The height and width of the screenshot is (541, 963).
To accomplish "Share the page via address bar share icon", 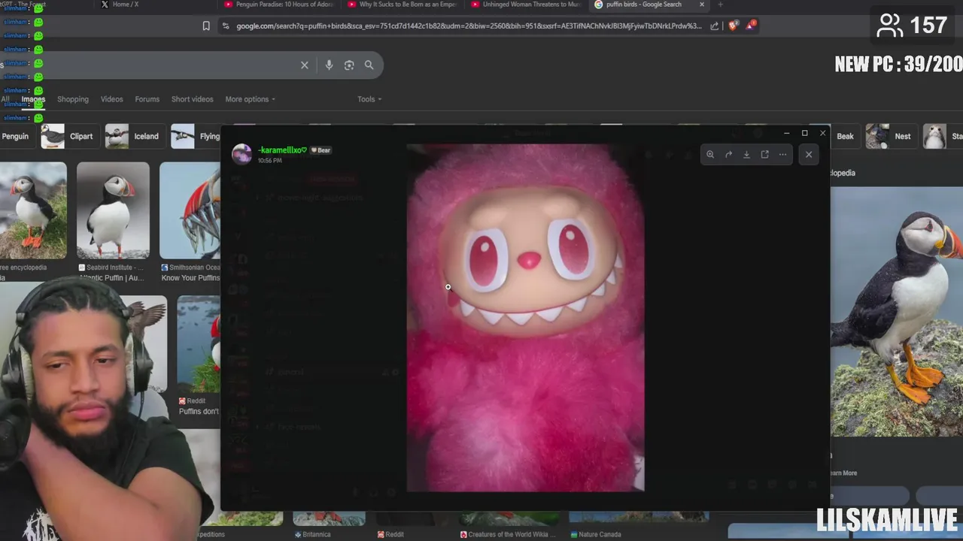I will (x=715, y=26).
